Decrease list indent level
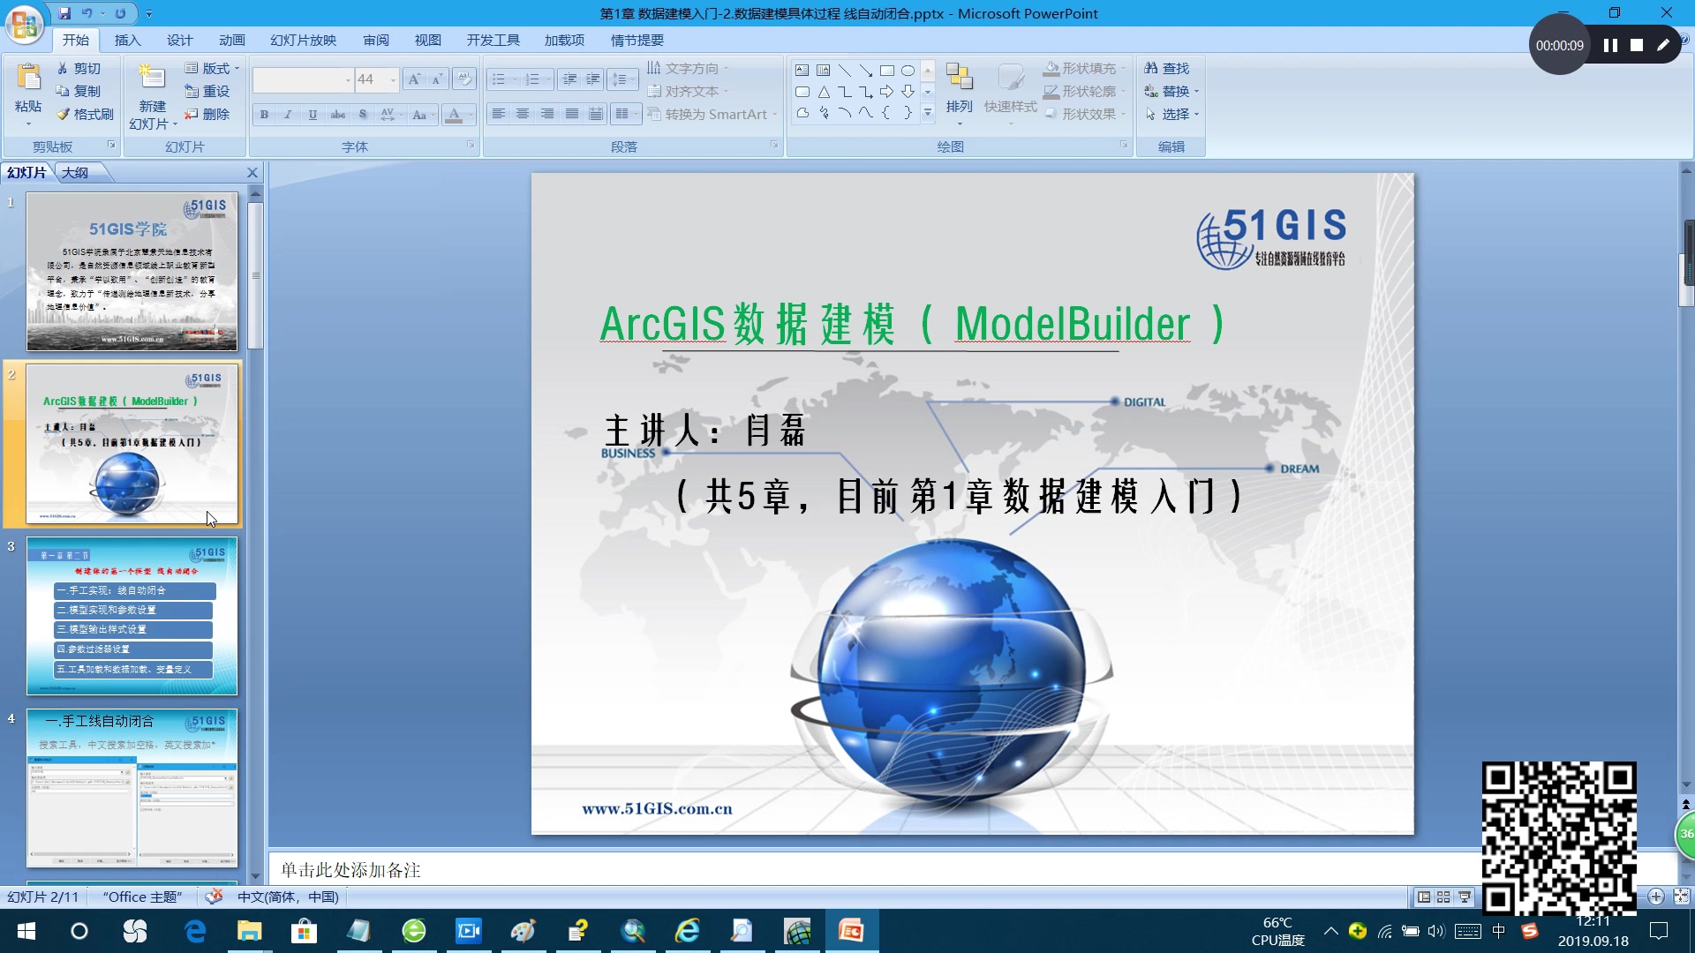Image resolution: width=1695 pixels, height=953 pixels. click(x=570, y=79)
